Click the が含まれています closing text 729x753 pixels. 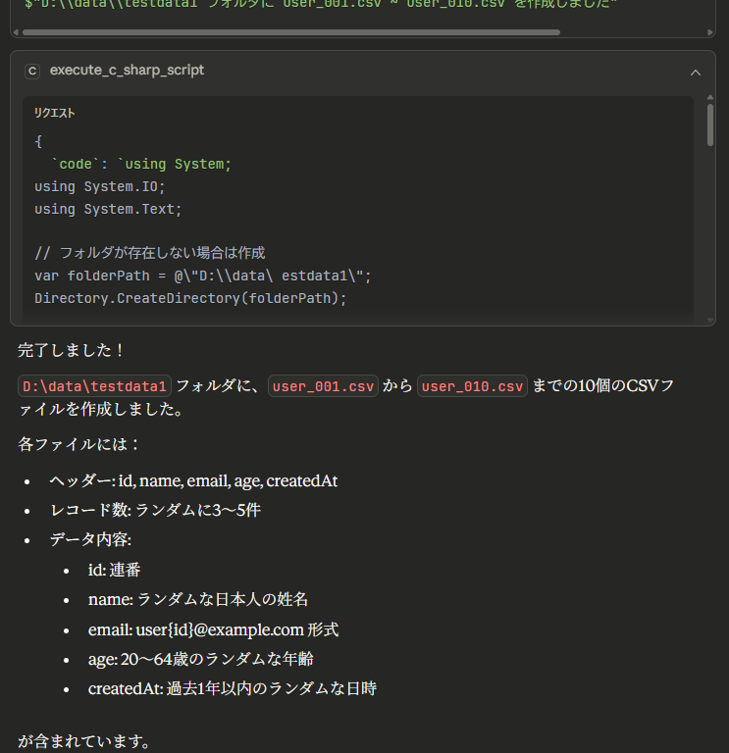click(84, 741)
